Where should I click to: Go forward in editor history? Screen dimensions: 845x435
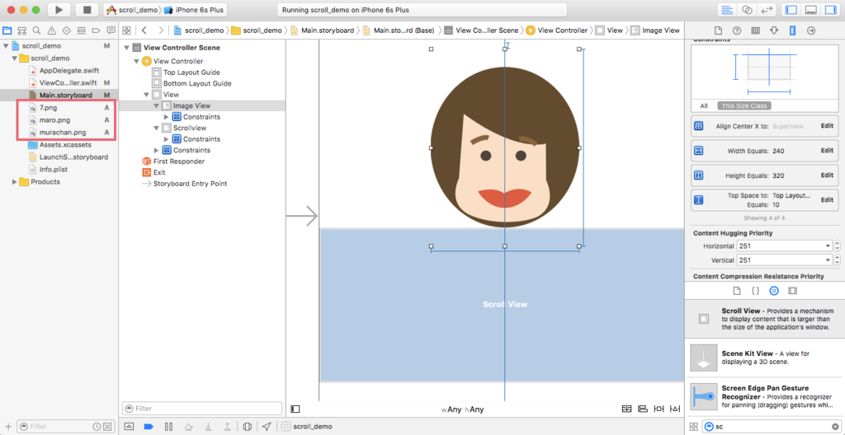tap(160, 30)
